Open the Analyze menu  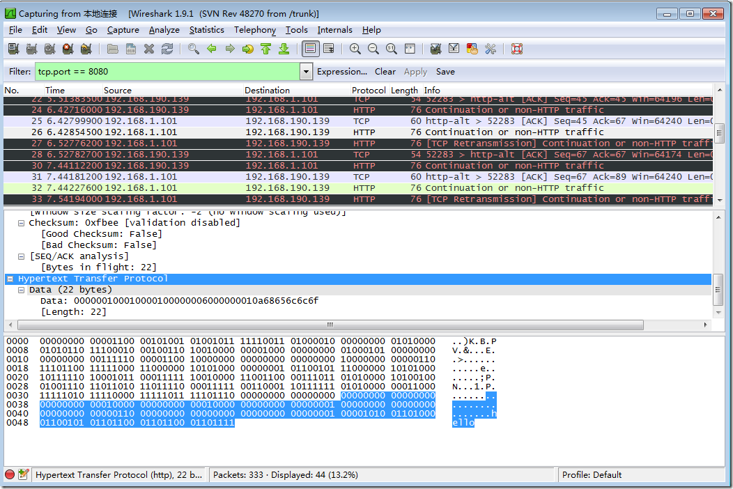[164, 30]
